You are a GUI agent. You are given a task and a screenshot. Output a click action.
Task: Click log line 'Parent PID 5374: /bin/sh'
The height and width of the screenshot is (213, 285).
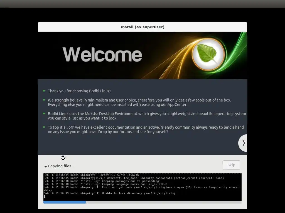pyautogui.click(x=91, y=175)
